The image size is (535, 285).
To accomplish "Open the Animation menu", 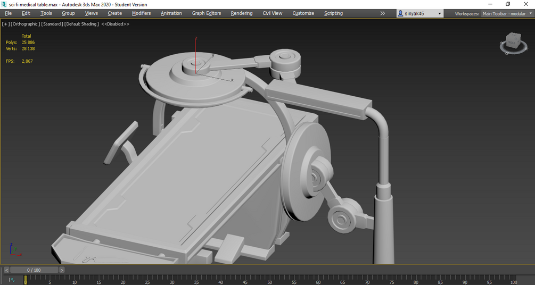I will pos(171,13).
